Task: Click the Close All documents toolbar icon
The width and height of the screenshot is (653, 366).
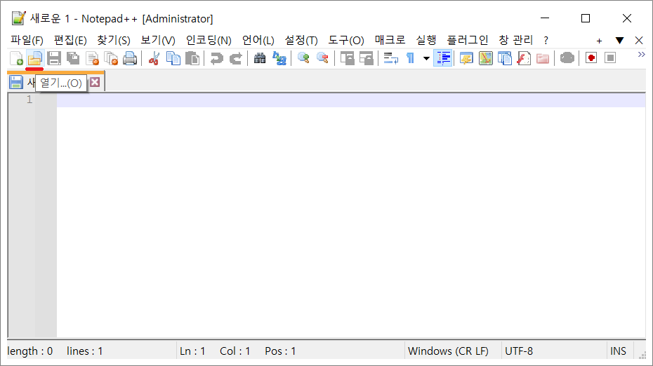Action: click(x=111, y=58)
